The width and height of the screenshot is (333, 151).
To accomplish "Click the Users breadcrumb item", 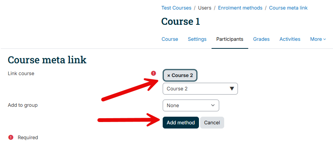I will 205,8.
